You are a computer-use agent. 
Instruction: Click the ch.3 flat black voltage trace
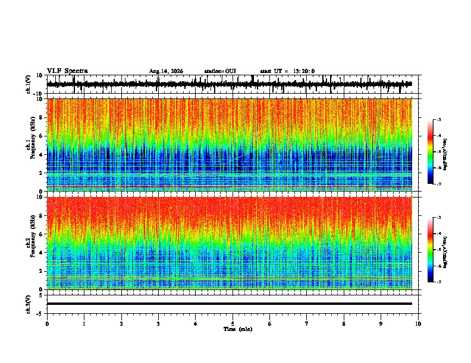click(x=229, y=304)
